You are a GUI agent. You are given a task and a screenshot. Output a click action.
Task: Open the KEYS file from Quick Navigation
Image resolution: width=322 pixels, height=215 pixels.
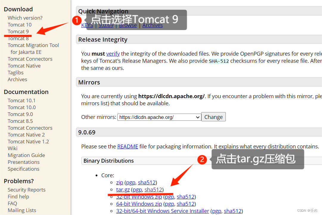(x=87, y=25)
